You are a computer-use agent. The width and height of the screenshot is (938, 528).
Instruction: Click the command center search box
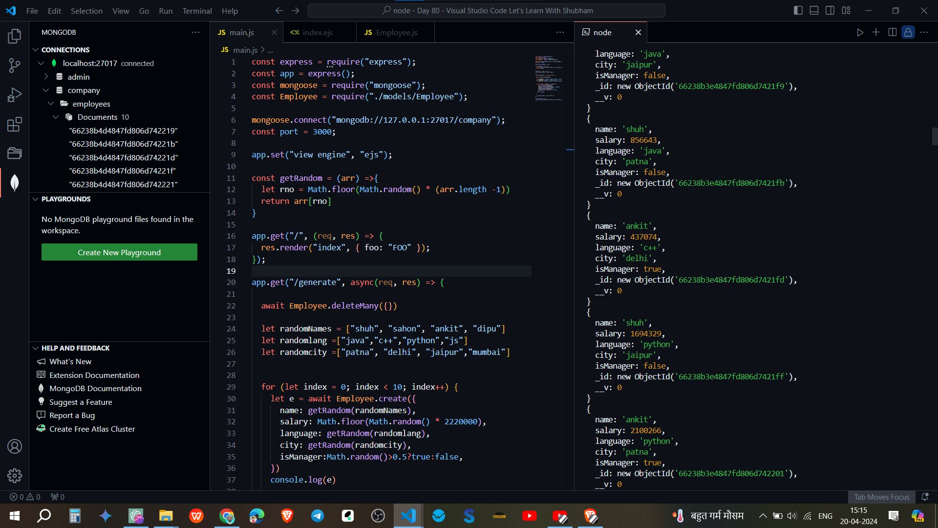[487, 10]
